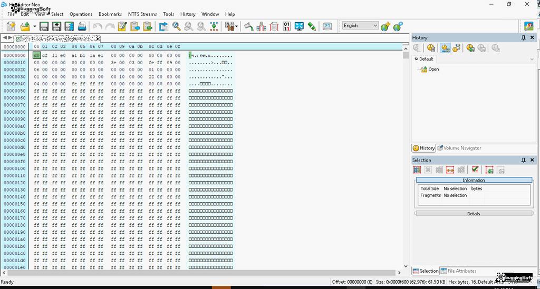
Task: Expand the Details section header
Action: click(474, 213)
